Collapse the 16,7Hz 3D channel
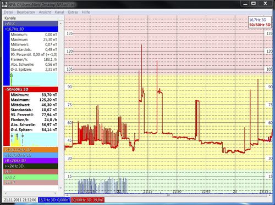The width and height of the screenshot is (275, 205). coord(31,29)
